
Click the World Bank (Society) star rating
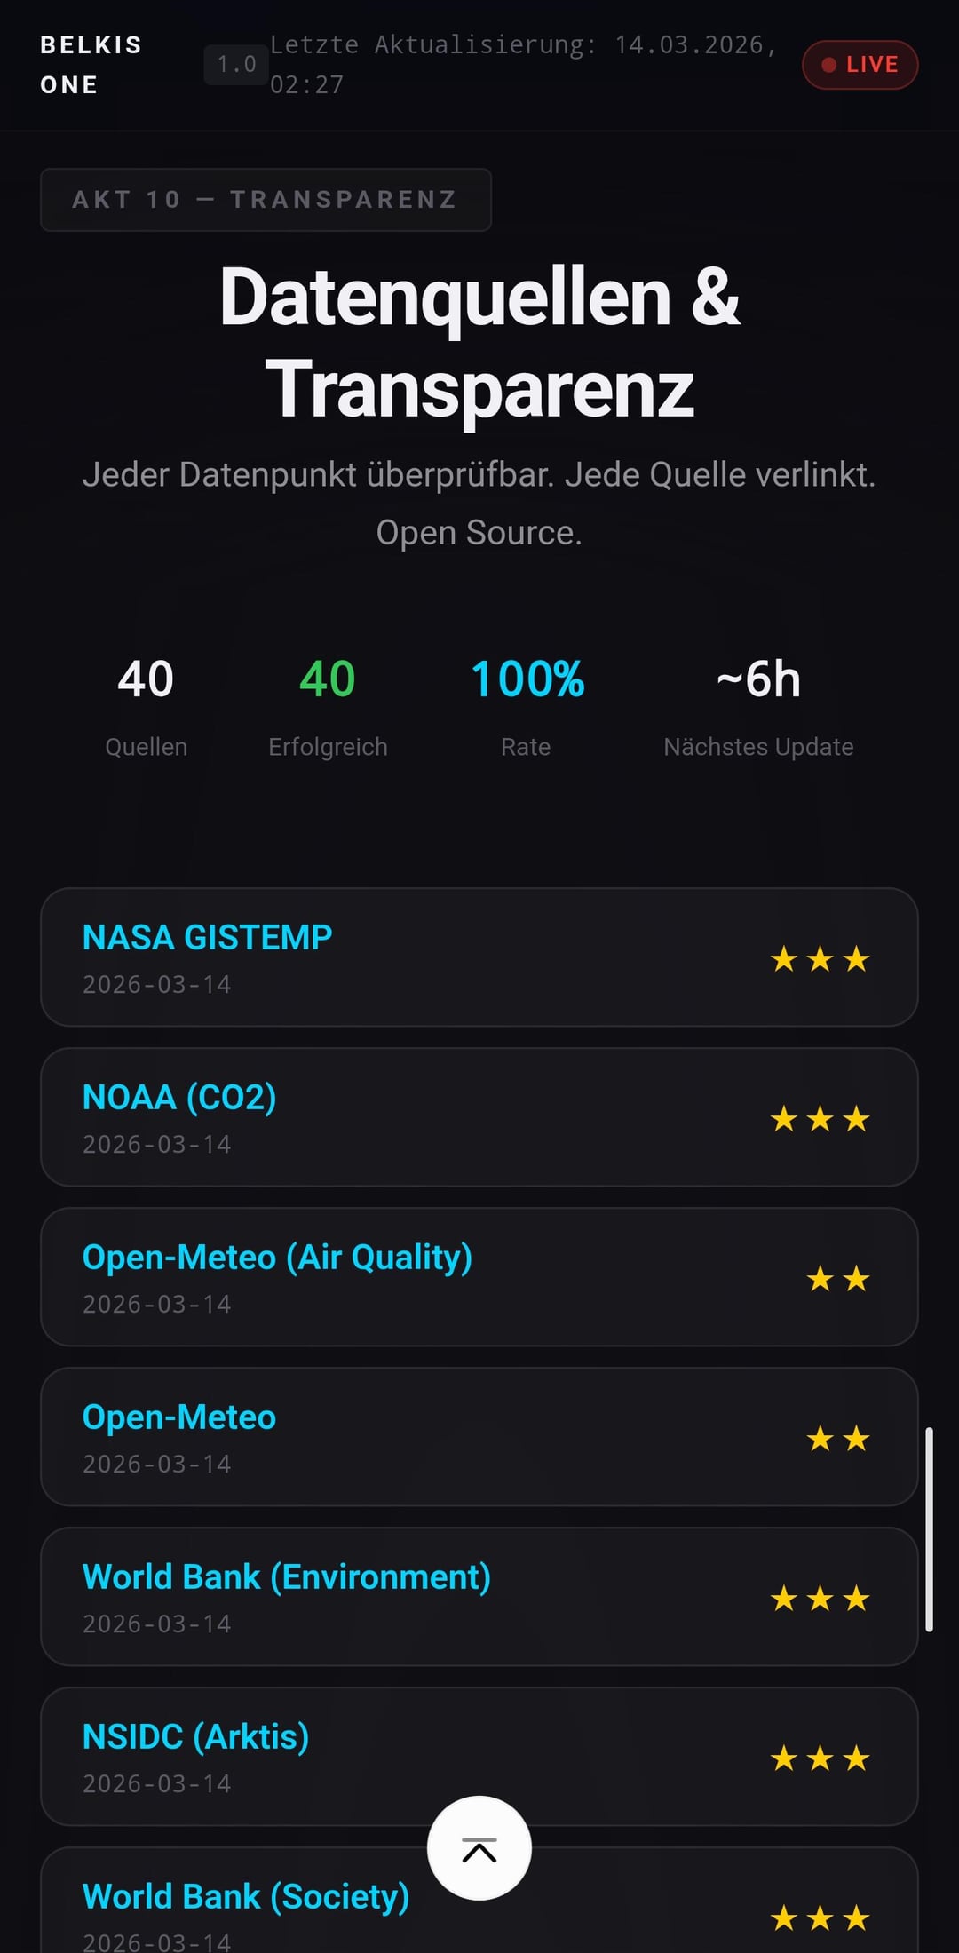point(820,1918)
